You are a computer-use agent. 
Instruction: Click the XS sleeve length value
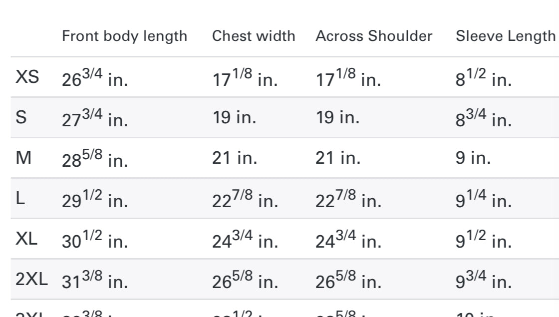(x=484, y=78)
